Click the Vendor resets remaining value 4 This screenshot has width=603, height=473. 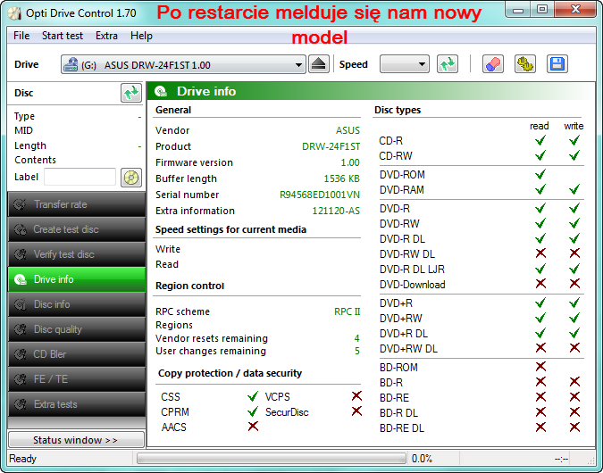[x=356, y=338]
